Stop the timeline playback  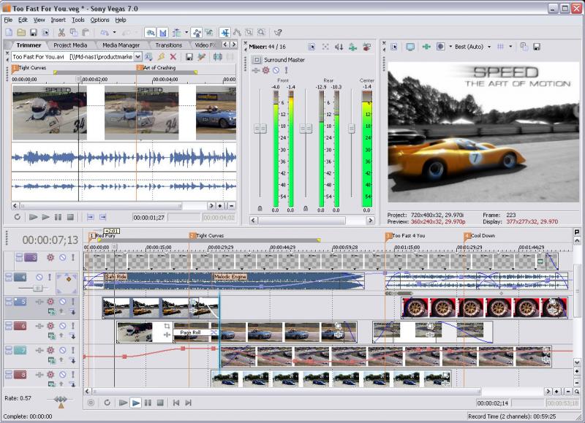(160, 403)
